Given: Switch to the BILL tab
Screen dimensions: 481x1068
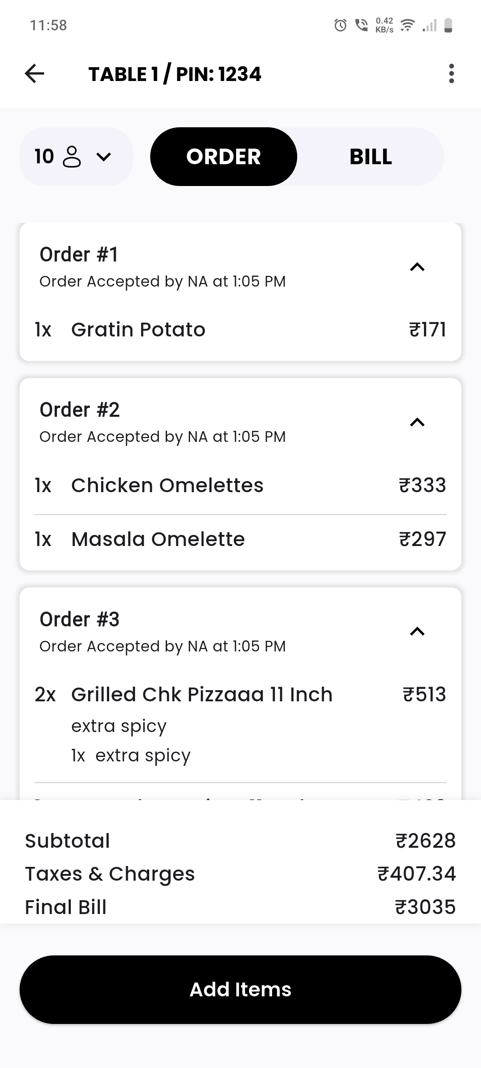Looking at the screenshot, I should [x=371, y=157].
